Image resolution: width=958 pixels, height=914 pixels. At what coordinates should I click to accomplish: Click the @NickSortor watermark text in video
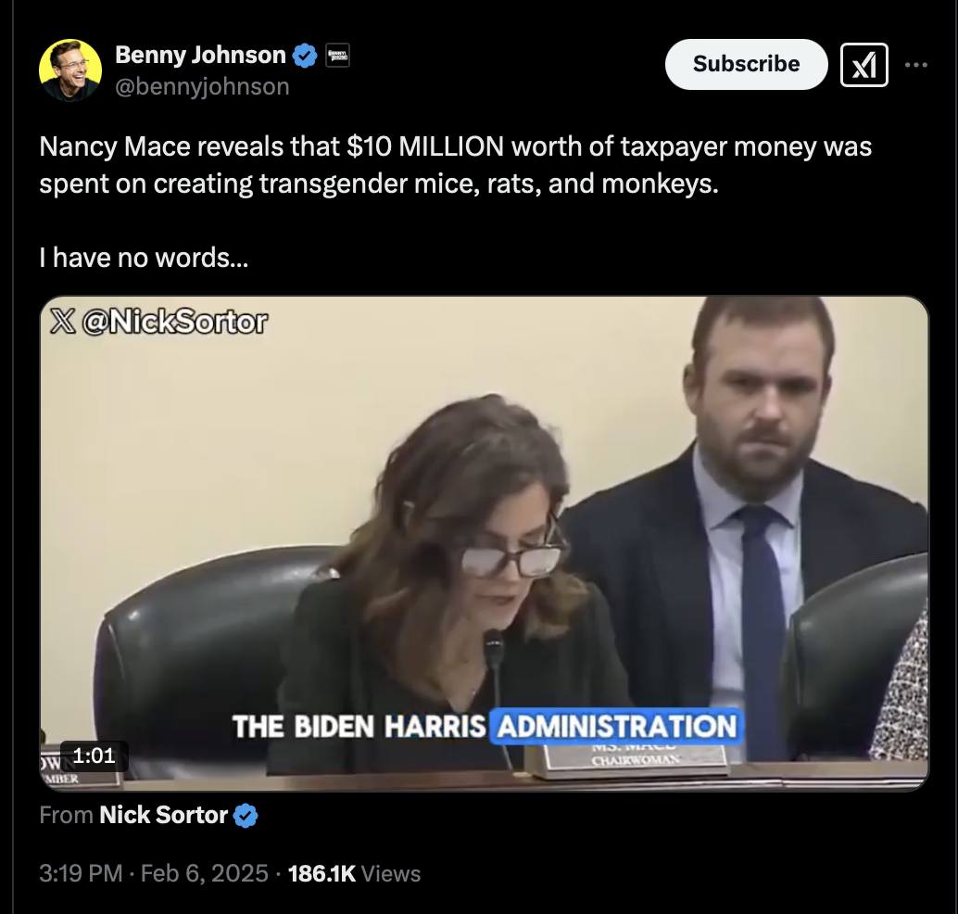[x=175, y=322]
